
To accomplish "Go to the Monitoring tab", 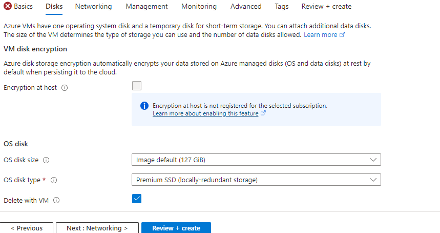I will pyautogui.click(x=199, y=7).
